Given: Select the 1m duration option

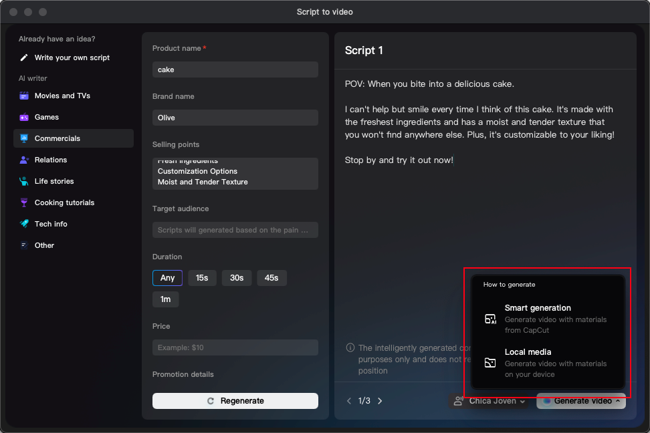Looking at the screenshot, I should [x=165, y=299].
